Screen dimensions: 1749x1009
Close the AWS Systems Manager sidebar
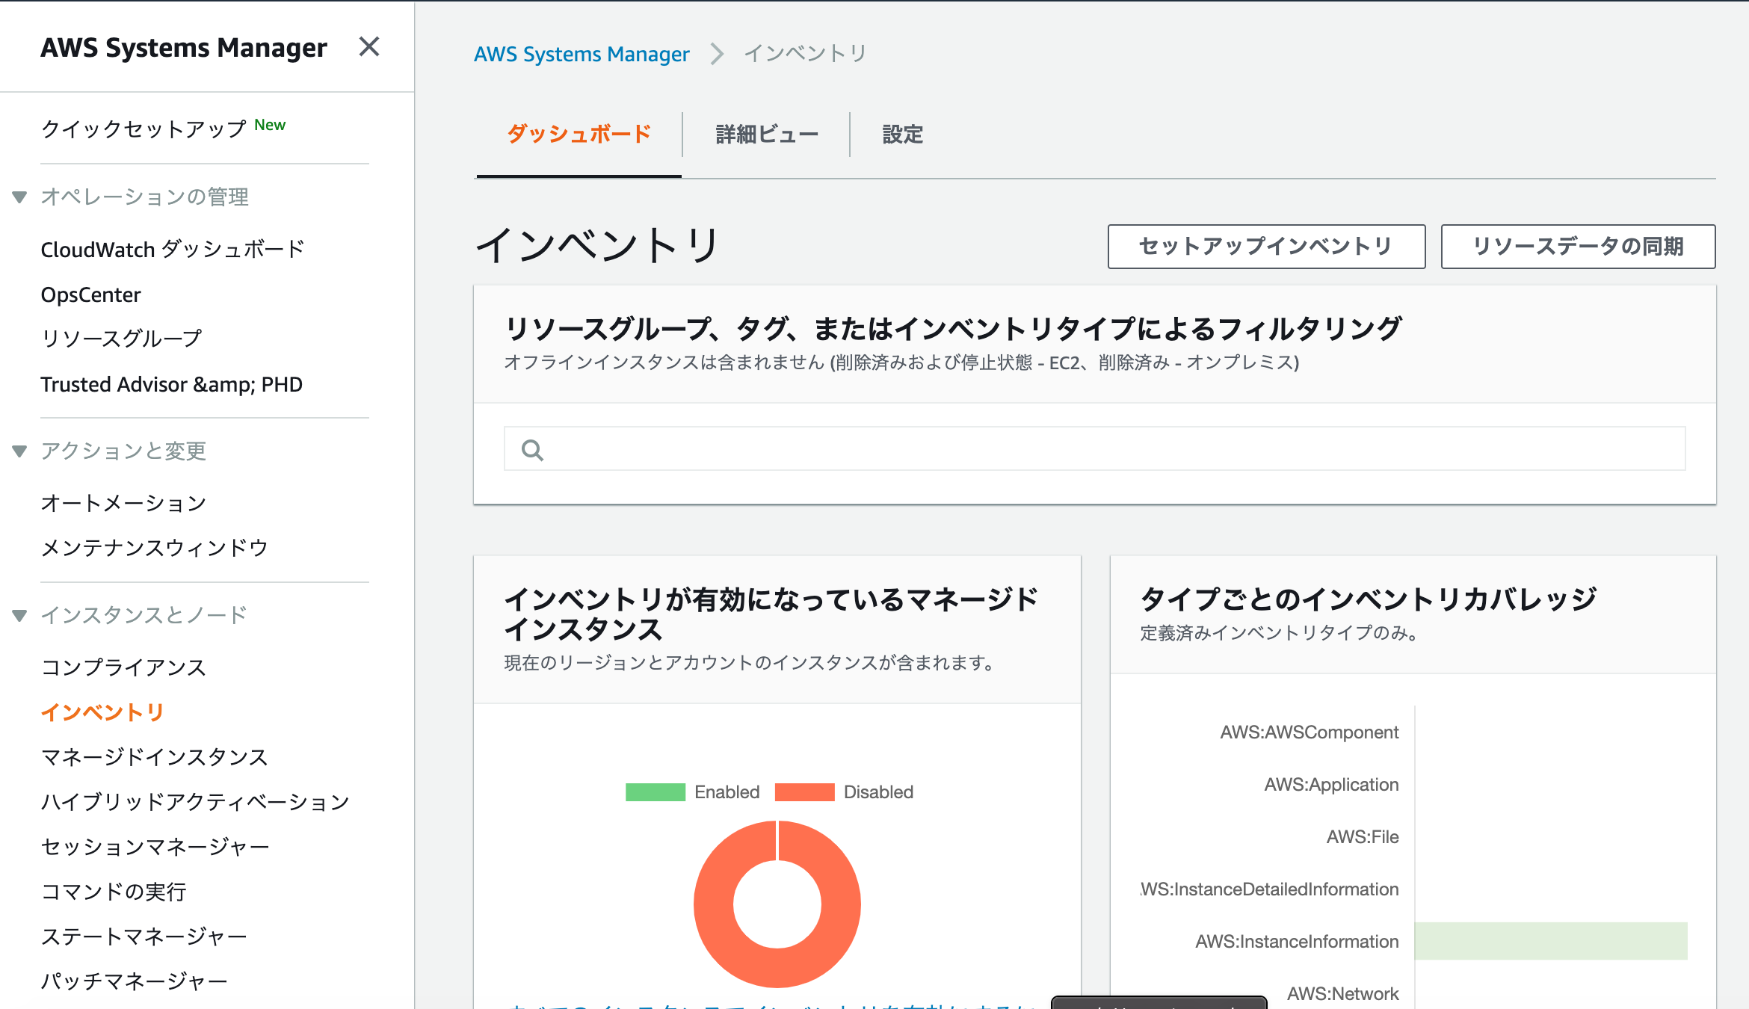point(369,47)
